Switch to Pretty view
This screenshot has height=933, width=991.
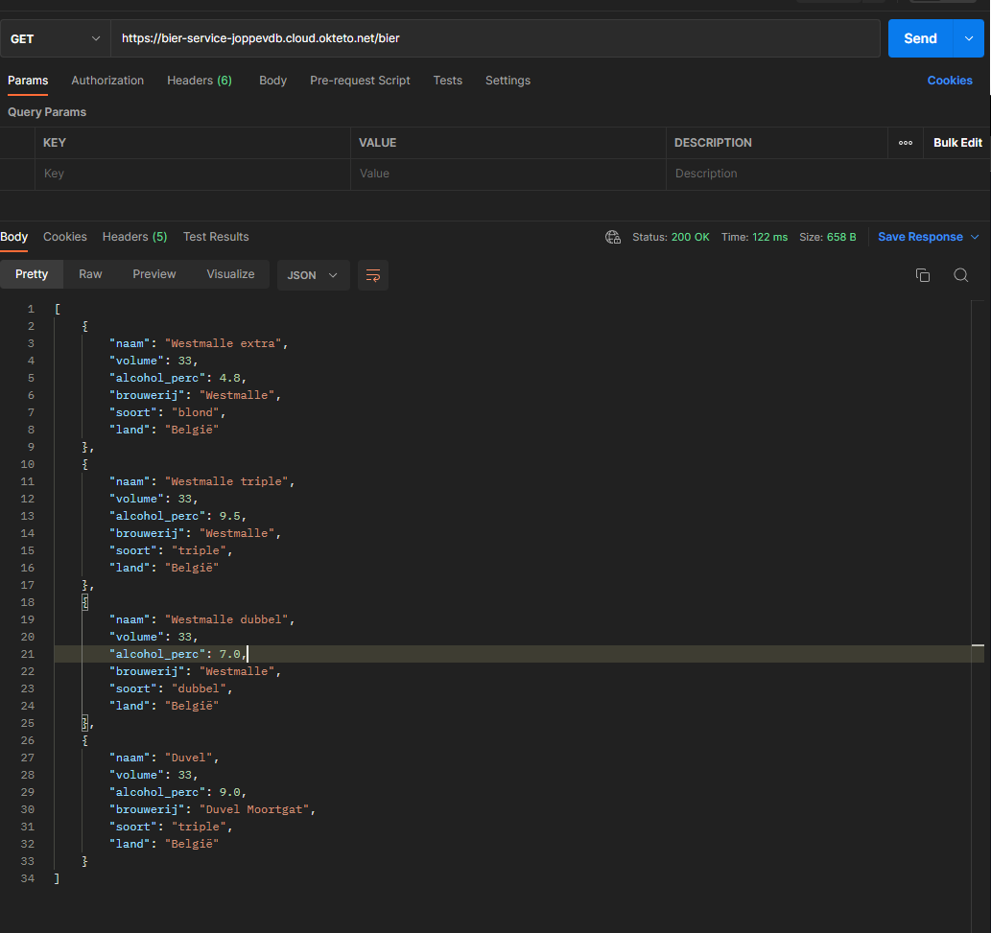(32, 274)
